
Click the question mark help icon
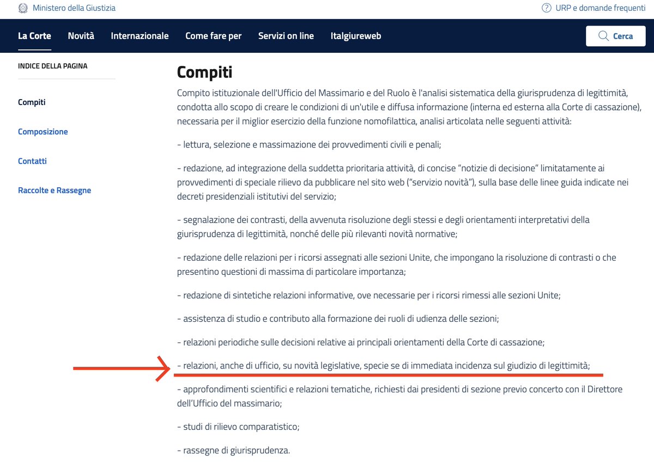click(x=546, y=8)
